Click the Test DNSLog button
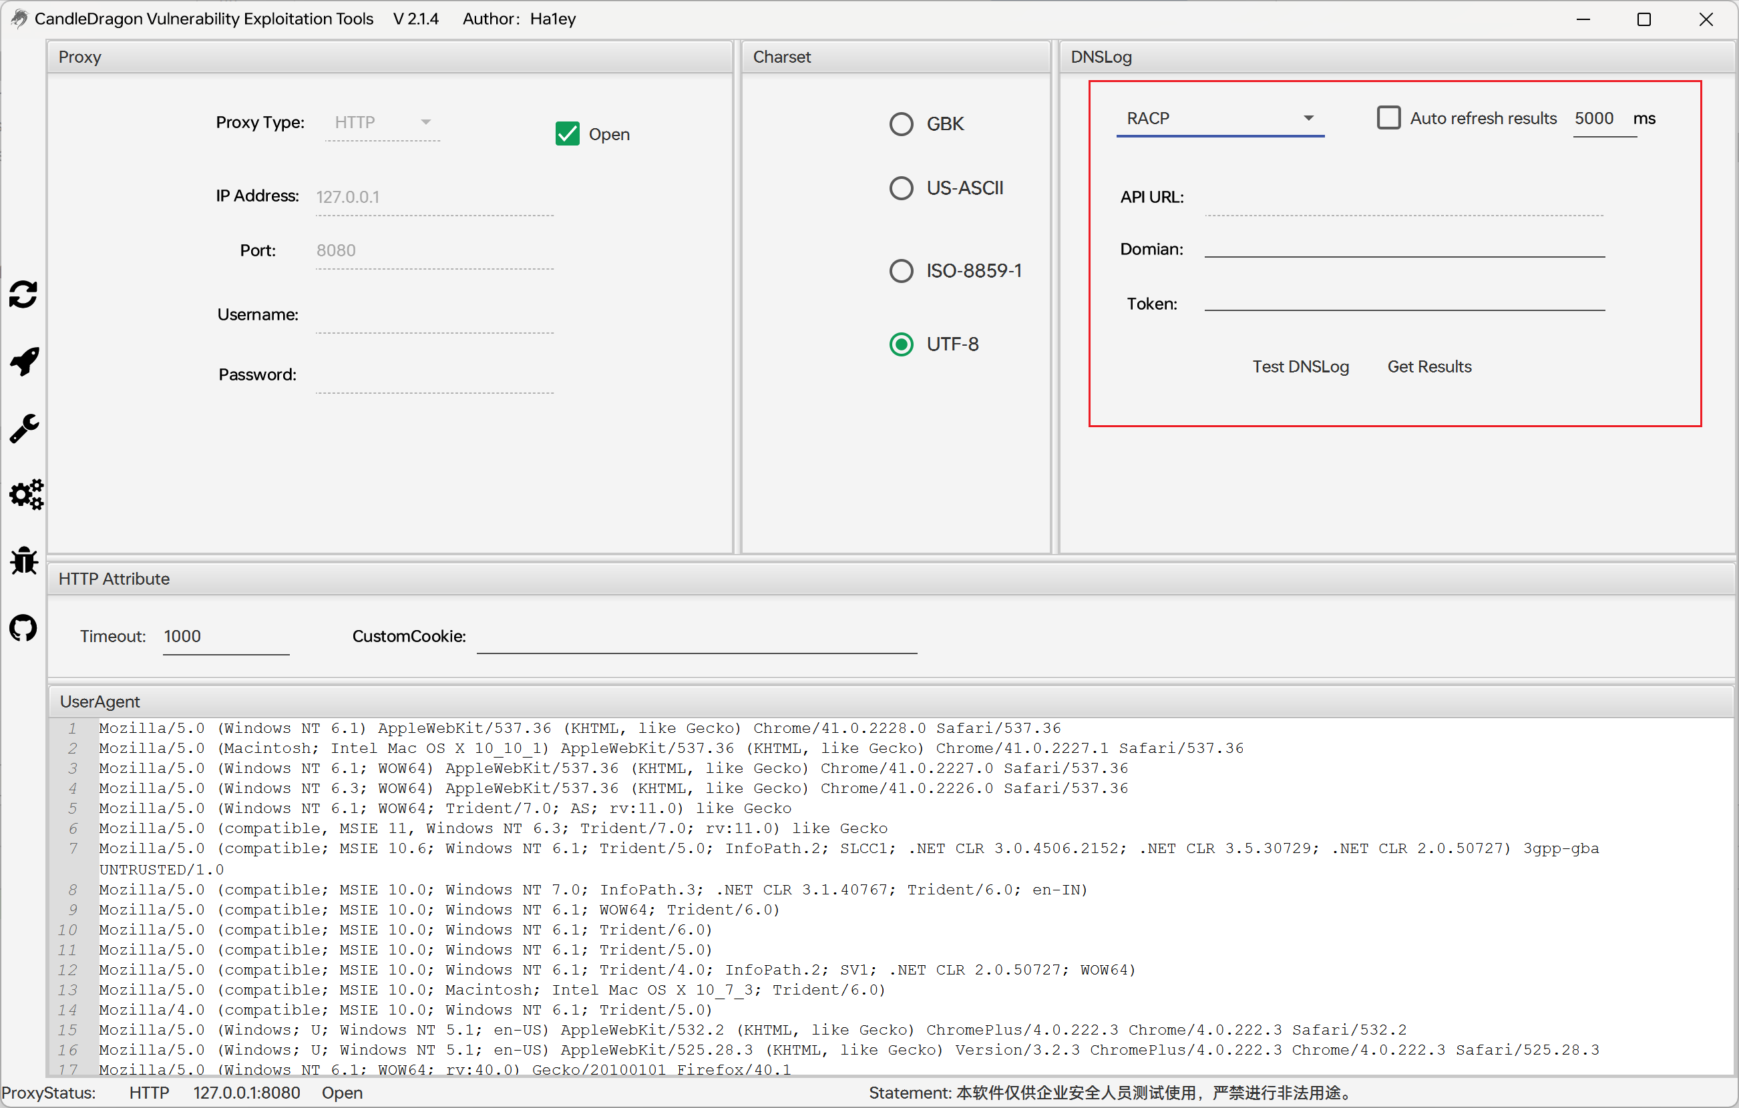 (x=1300, y=366)
